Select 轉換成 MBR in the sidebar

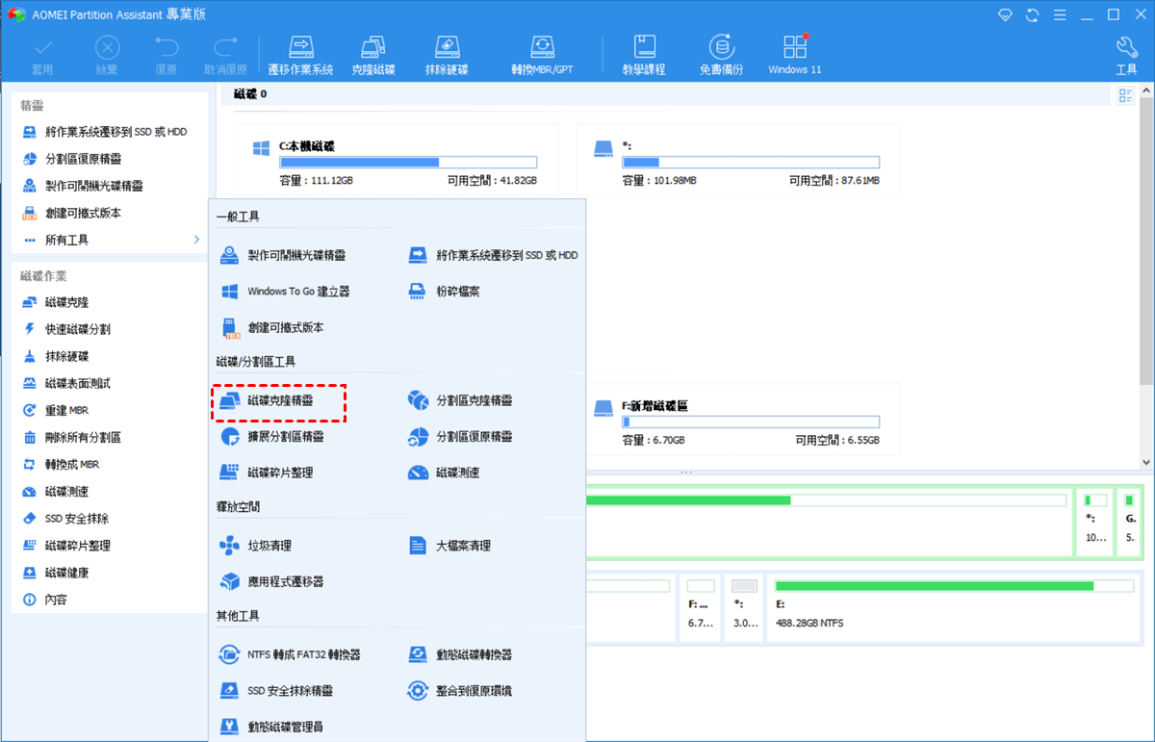[x=60, y=464]
